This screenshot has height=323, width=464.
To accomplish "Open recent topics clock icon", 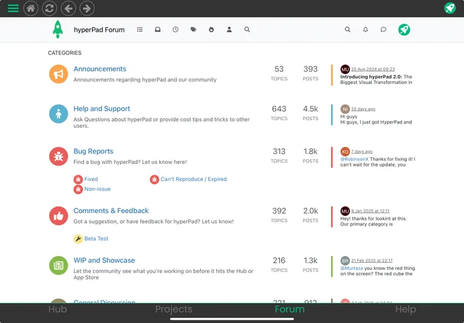I will tap(175, 29).
